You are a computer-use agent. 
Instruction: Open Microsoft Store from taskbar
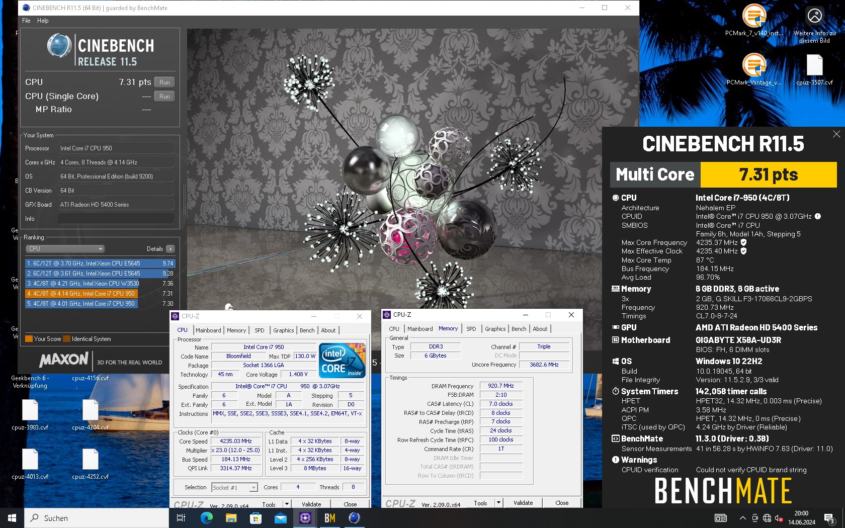click(256, 518)
